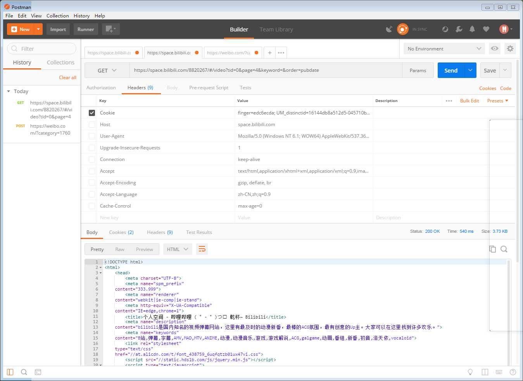Enable the Connection header checkbox
The width and height of the screenshot is (523, 381).
(x=92, y=159)
